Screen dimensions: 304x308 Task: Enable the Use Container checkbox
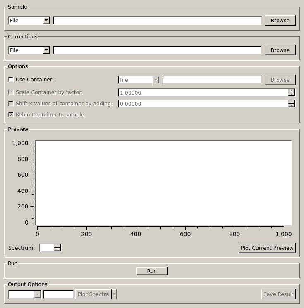click(11, 80)
